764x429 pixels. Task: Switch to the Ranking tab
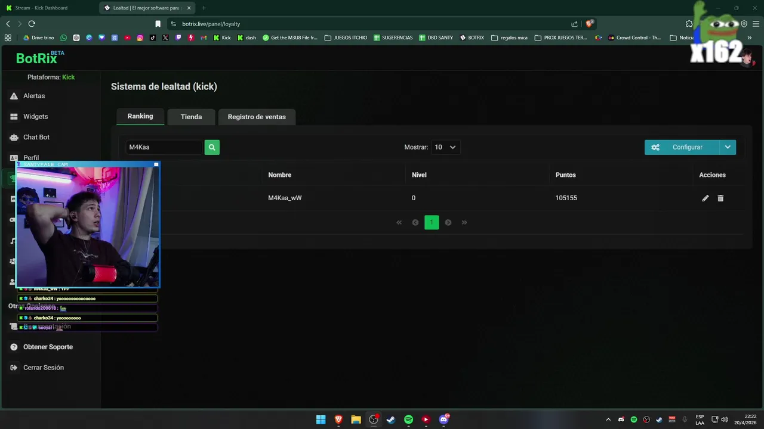click(140, 116)
